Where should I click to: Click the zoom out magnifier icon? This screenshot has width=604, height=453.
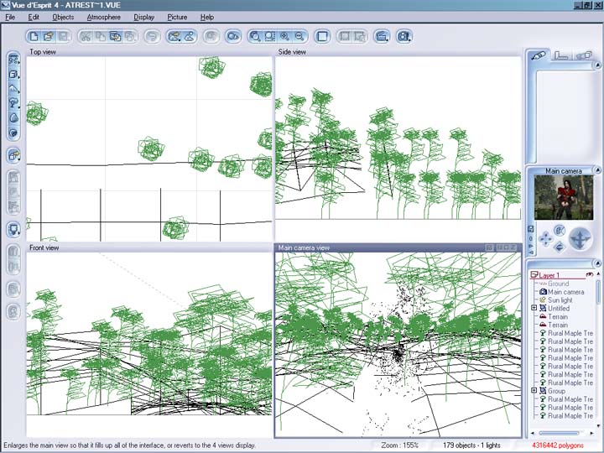point(299,36)
